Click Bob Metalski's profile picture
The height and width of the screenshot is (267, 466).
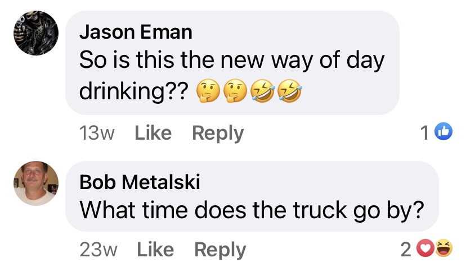tap(35, 183)
